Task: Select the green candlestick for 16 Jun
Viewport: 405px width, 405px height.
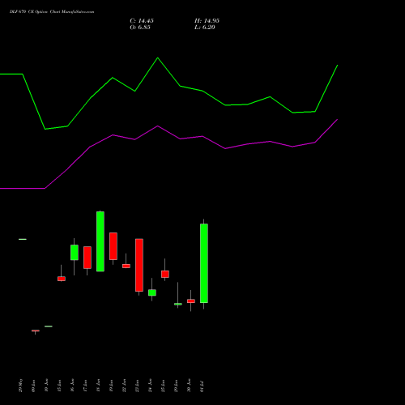Action: click(75, 253)
